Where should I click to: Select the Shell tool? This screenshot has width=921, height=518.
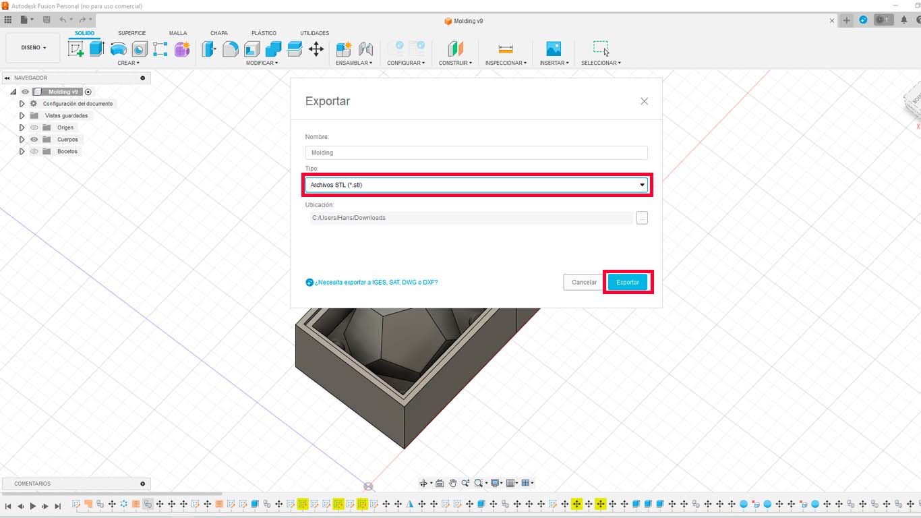tap(252, 49)
